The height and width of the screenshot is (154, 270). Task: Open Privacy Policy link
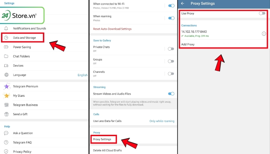click(44, 152)
